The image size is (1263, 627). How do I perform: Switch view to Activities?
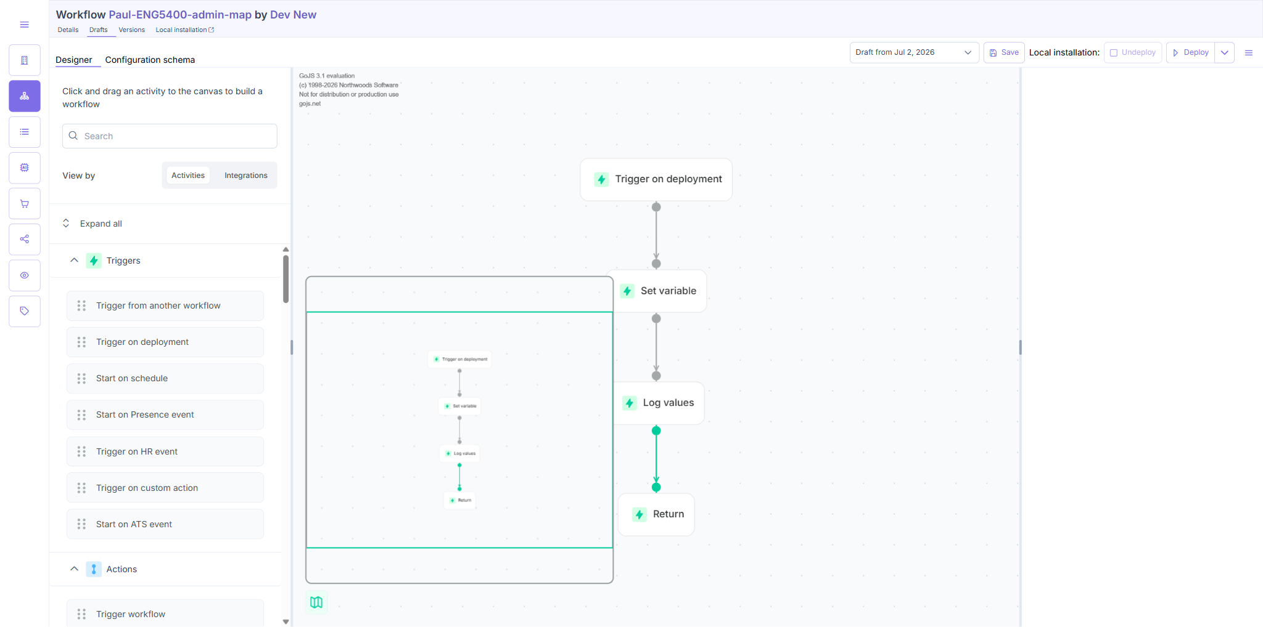[x=188, y=176]
